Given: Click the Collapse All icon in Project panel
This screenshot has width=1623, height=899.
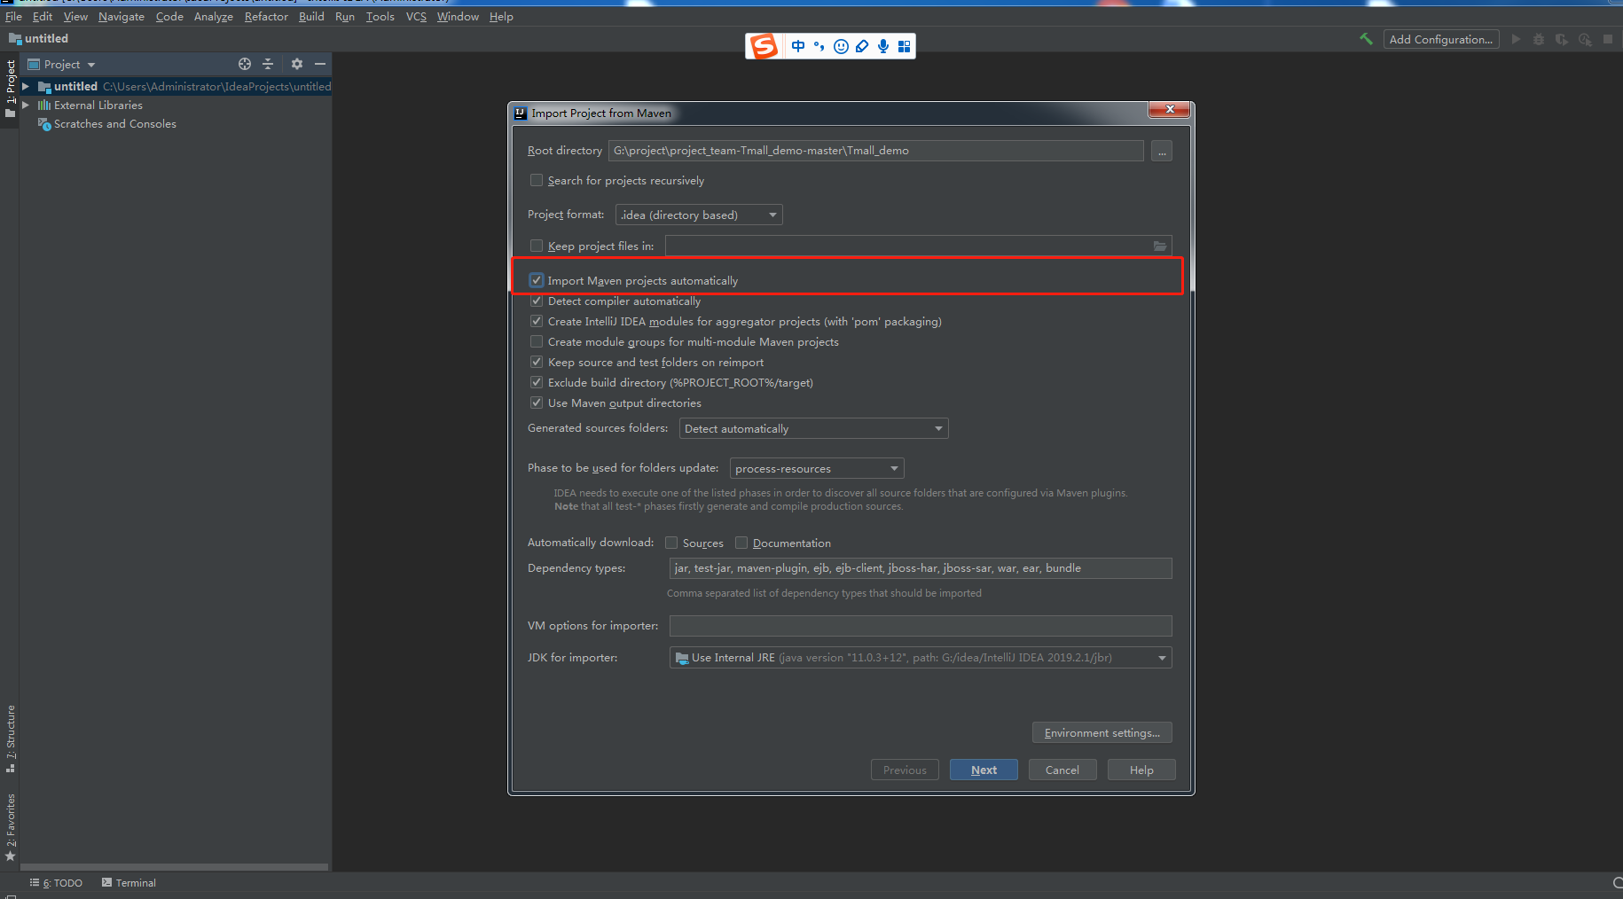Looking at the screenshot, I should [268, 64].
